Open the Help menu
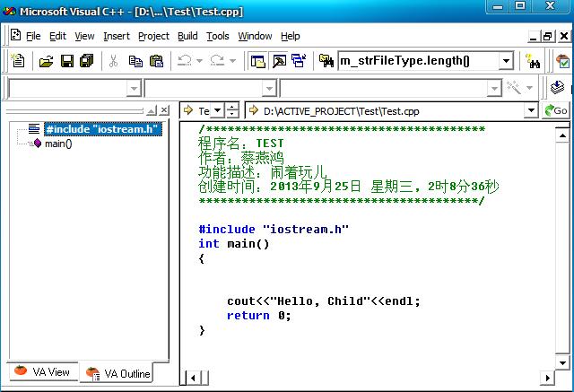 click(291, 36)
